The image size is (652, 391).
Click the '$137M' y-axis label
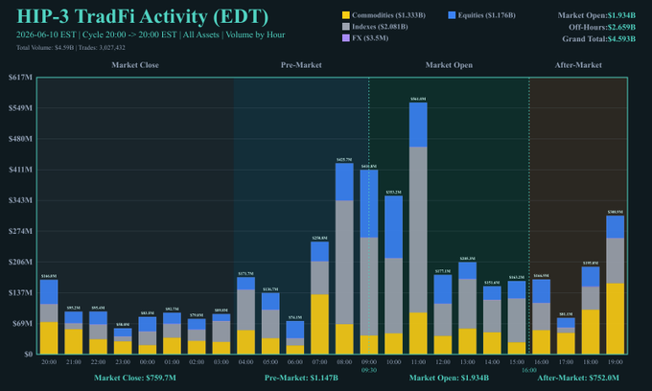(20, 292)
